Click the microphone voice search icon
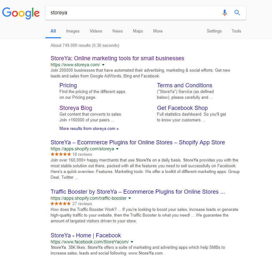Viewport: 272px width, 259px height. (225, 13)
